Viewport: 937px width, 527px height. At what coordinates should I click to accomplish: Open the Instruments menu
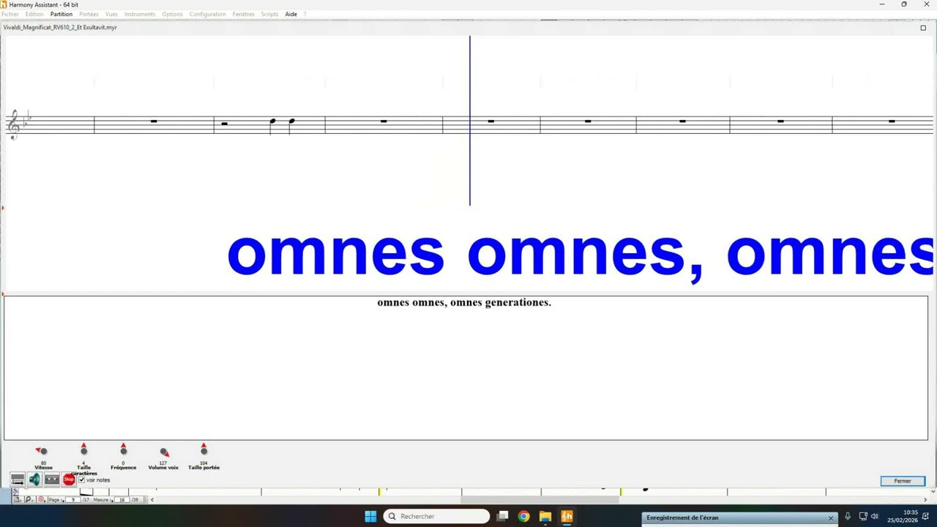pyautogui.click(x=138, y=14)
